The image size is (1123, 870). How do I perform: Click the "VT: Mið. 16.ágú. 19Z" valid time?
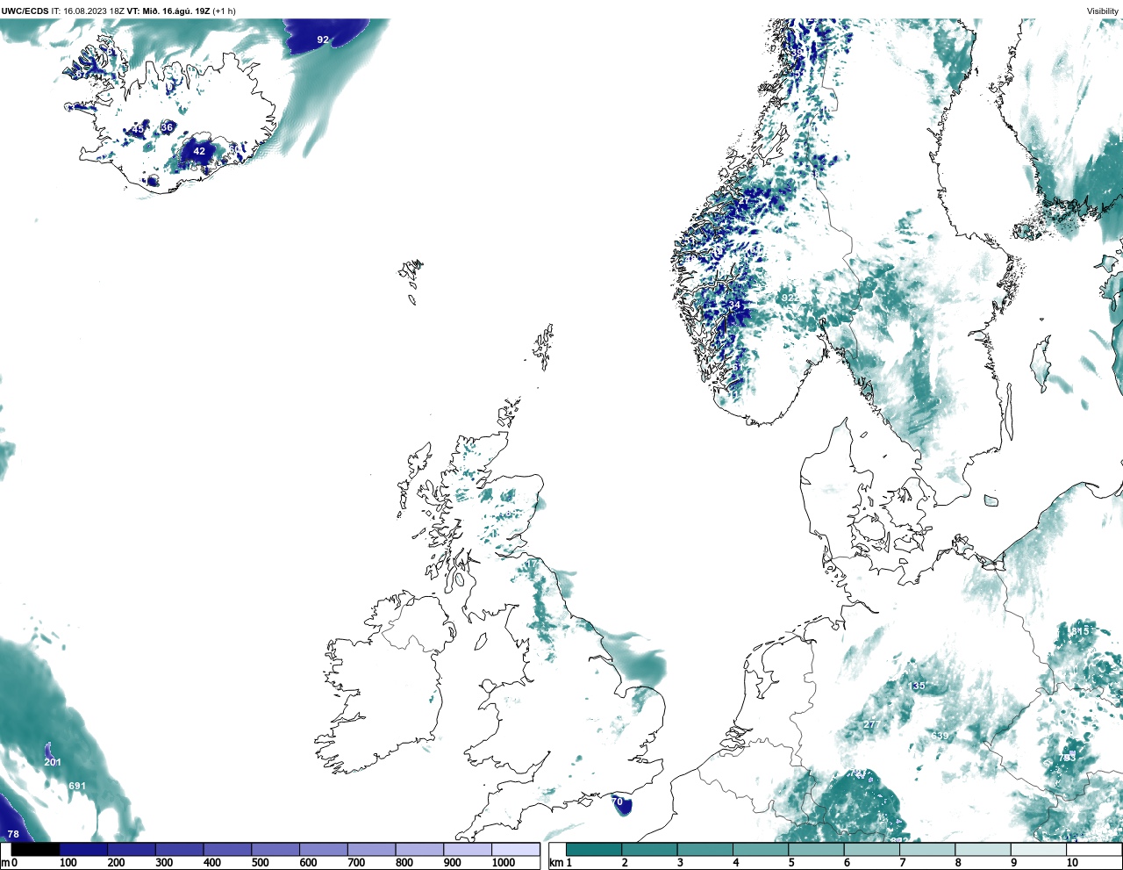(168, 11)
